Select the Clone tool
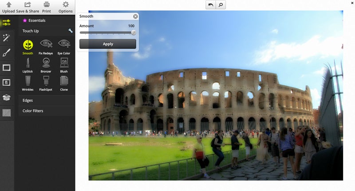The image size is (355, 191). [x=64, y=84]
